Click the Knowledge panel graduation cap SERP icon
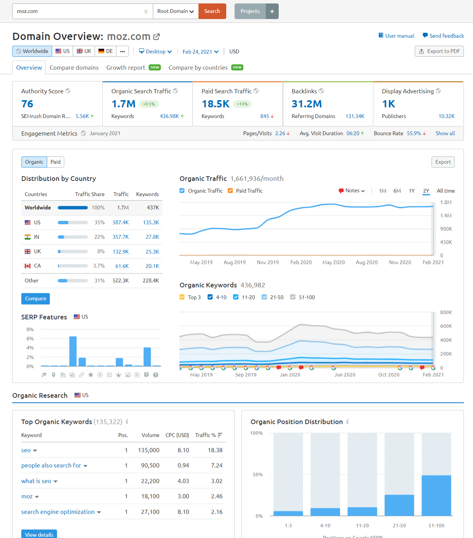 (44, 375)
